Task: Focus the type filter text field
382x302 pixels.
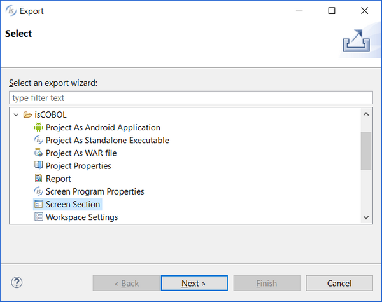Action: [x=191, y=98]
